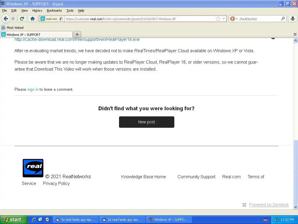This screenshot has height=224, width=298.
Task: Click the Powered by Zendesk link
Action: (269, 205)
